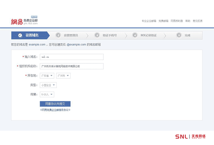214x145 pixels.
Task: Focus the 组织机构名称 input field
Action: pyautogui.click(x=72, y=66)
